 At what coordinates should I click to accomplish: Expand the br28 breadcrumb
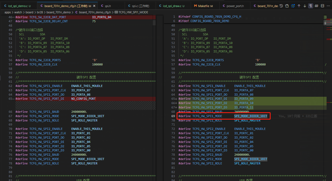40,12
